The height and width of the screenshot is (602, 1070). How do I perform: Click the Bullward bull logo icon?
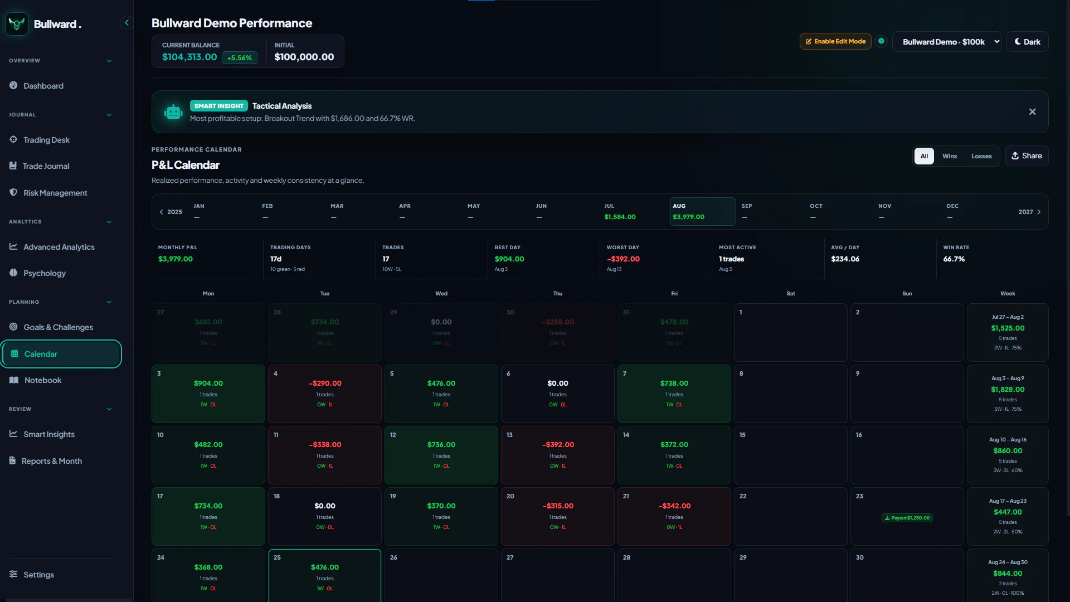pyautogui.click(x=17, y=24)
